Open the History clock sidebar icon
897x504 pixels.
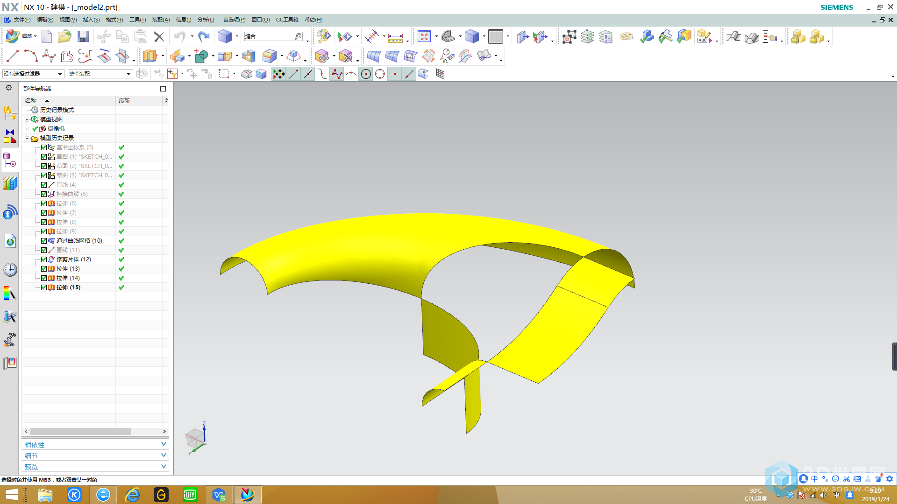(10, 270)
